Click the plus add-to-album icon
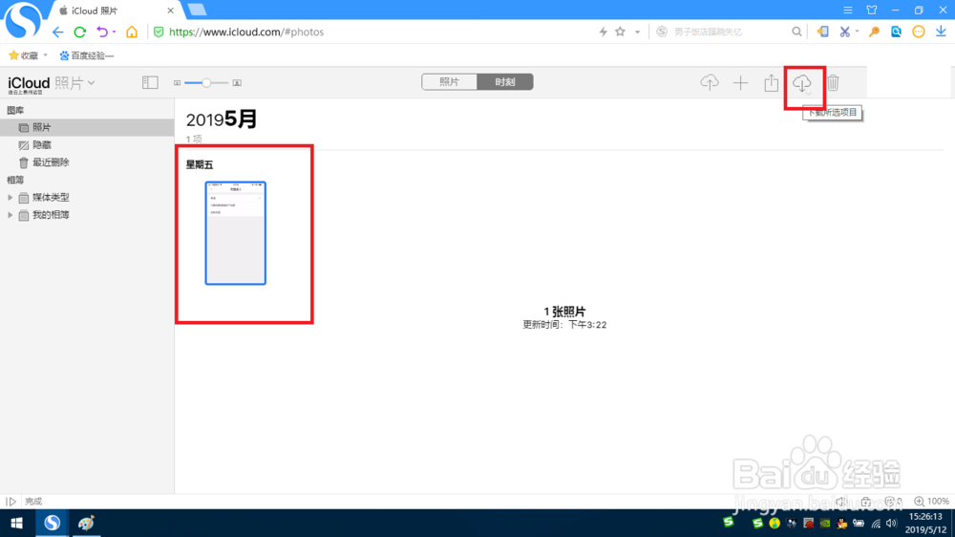 (x=741, y=82)
